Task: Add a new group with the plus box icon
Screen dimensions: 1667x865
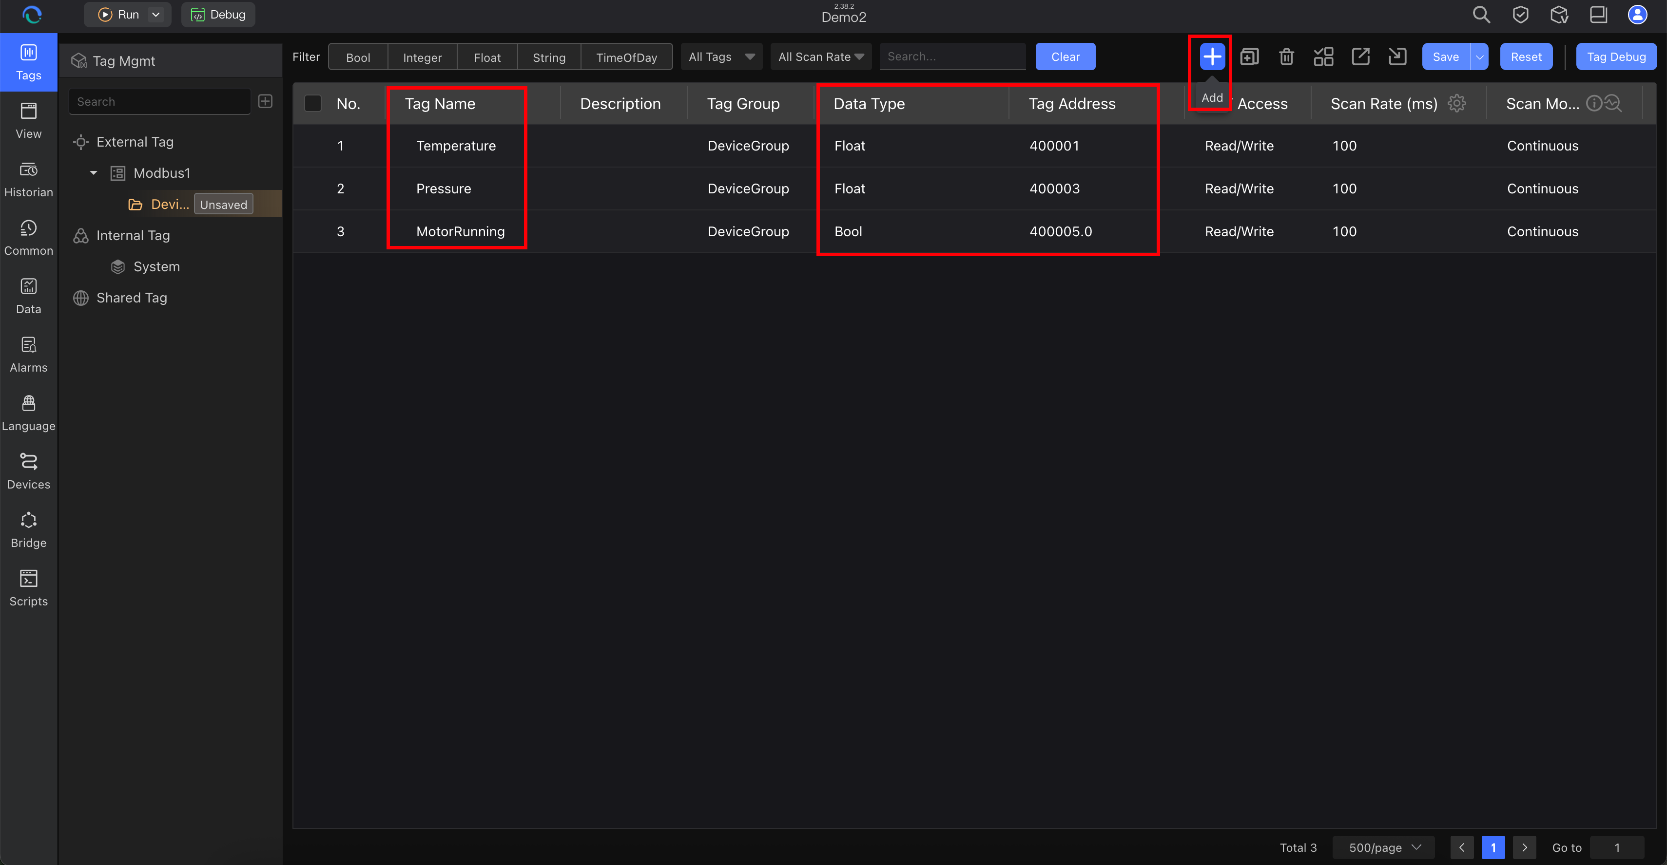Action: (265, 101)
